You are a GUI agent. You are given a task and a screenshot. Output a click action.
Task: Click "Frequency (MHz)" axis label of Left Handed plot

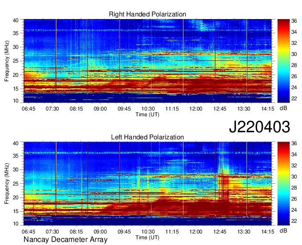click(x=7, y=184)
